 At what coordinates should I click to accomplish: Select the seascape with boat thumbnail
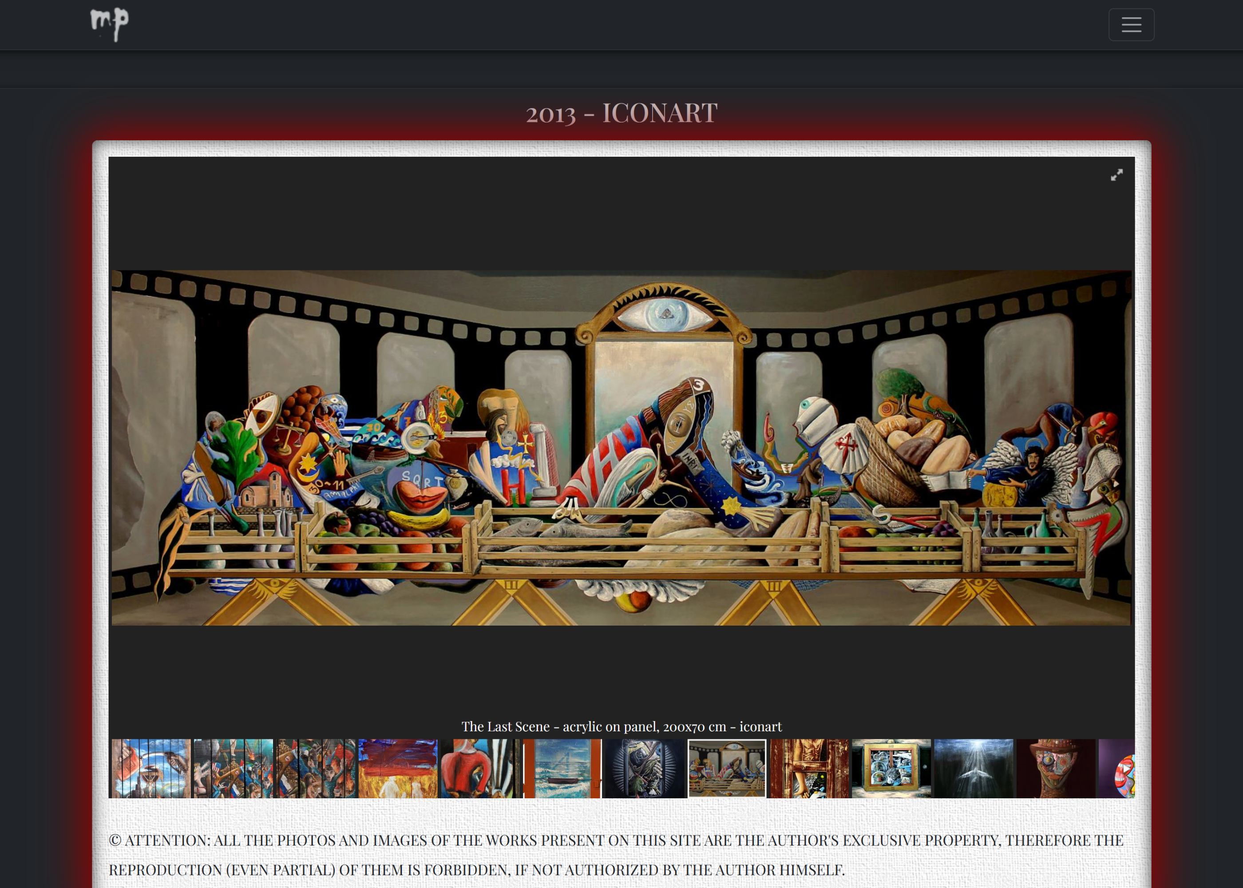coord(562,768)
